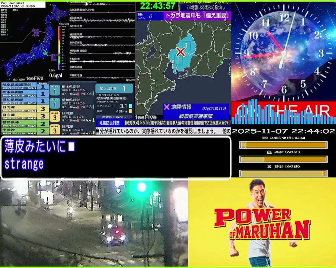Click the 岐阜県美濃東部 label under 地震情報

coord(196,116)
